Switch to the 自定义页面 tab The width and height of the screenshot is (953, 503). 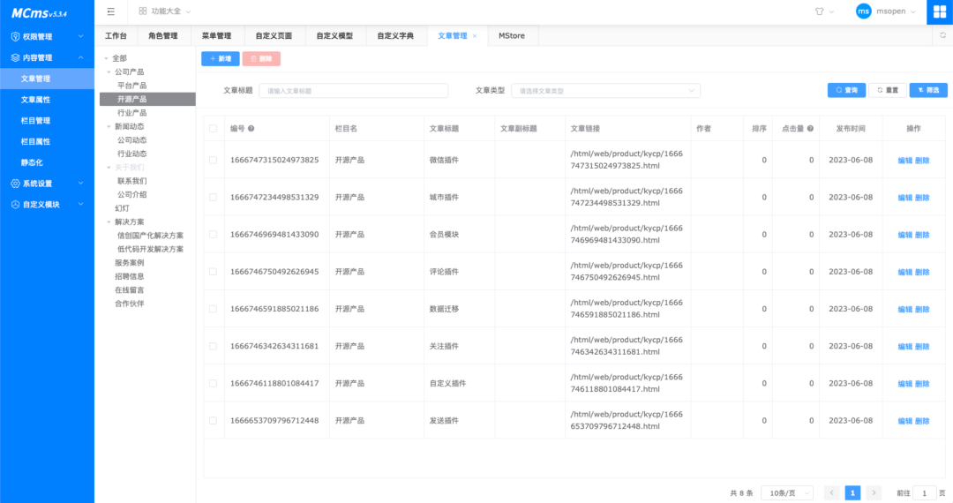pyautogui.click(x=274, y=36)
